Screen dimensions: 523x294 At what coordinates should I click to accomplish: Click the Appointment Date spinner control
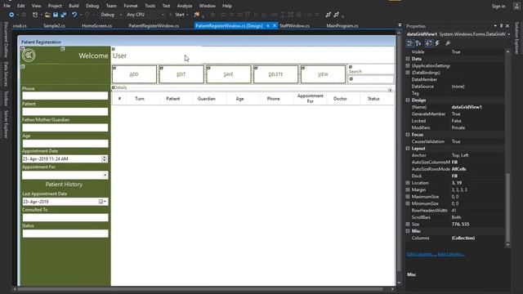click(x=105, y=159)
